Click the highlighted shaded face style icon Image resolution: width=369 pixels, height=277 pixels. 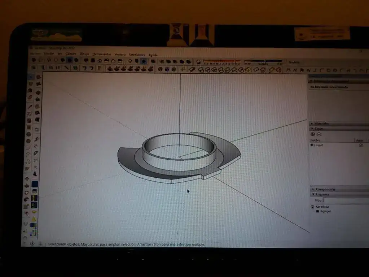[x=70, y=60]
